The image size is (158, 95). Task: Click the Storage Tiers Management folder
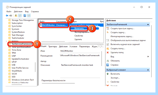click(23, 20)
